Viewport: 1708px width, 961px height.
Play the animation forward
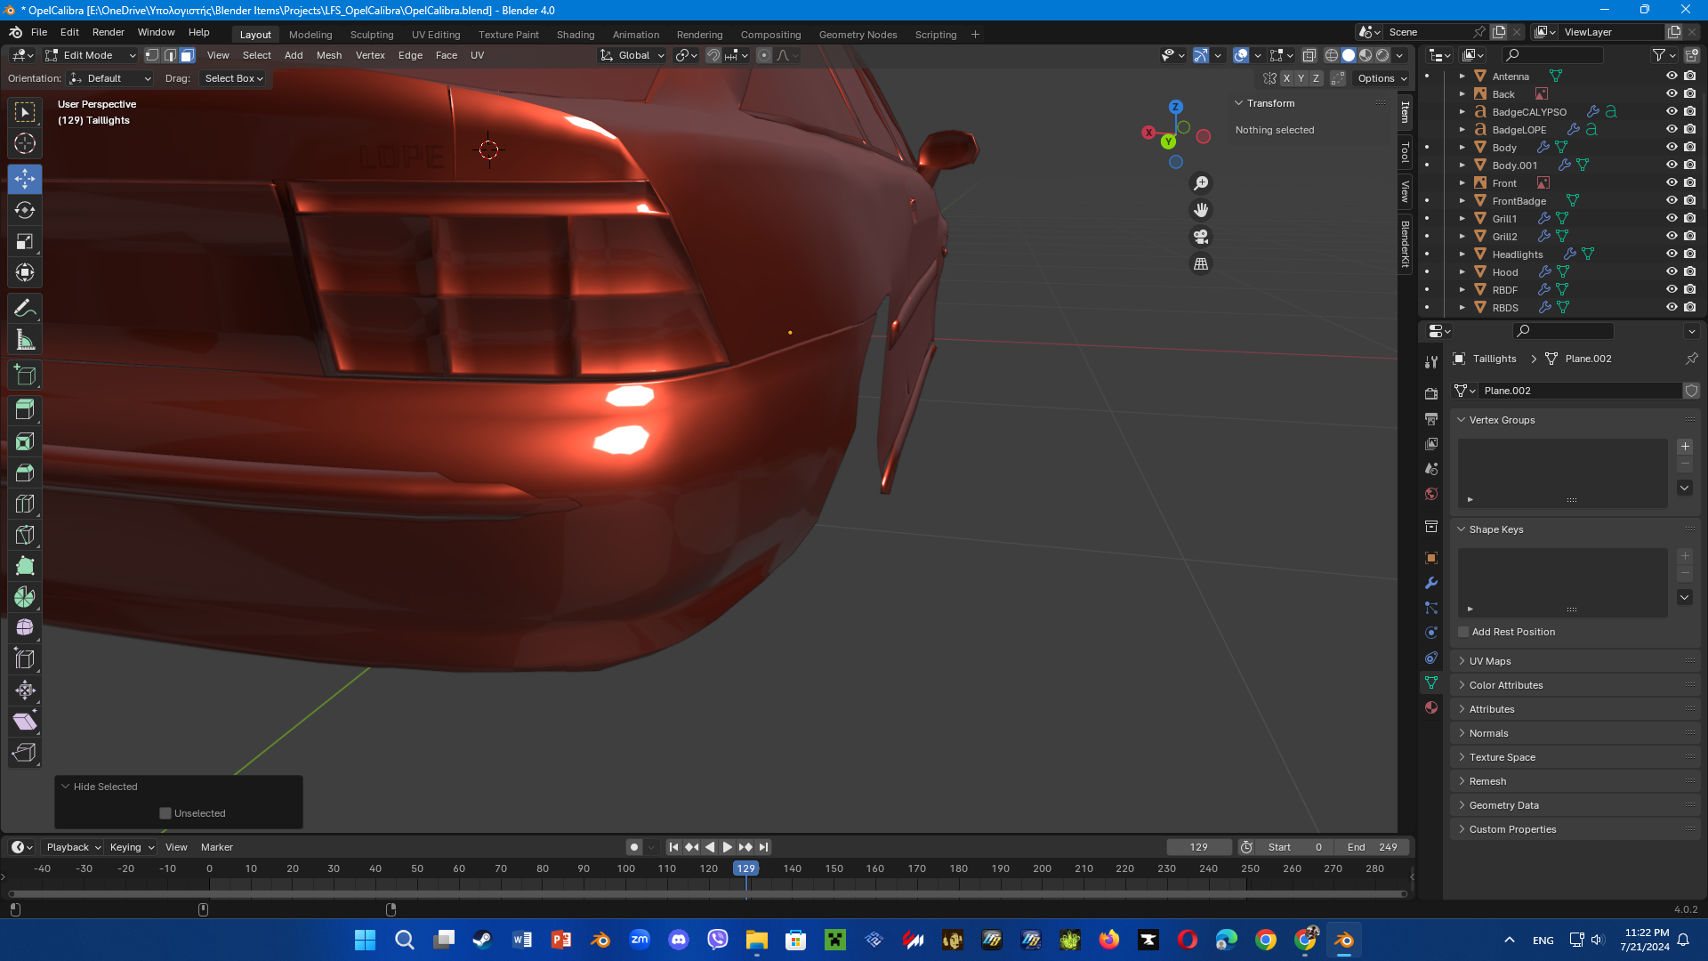tap(728, 847)
